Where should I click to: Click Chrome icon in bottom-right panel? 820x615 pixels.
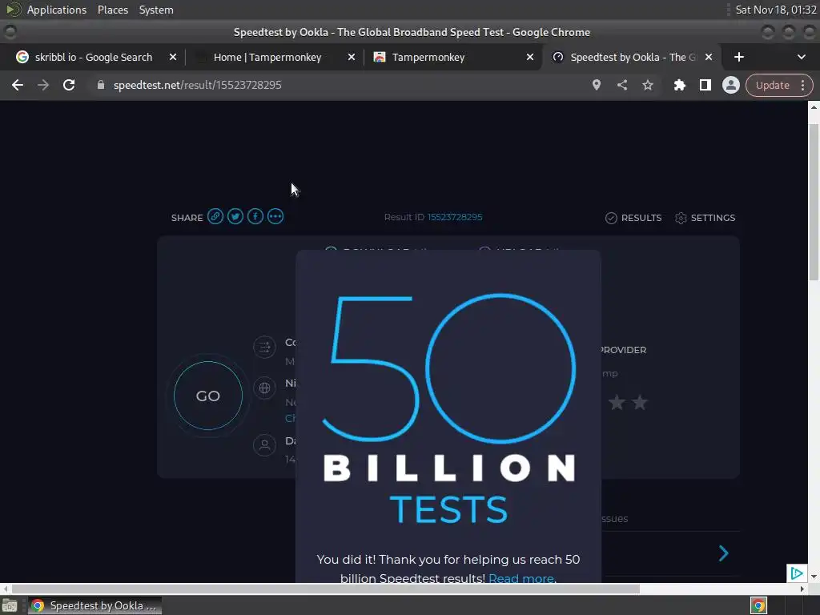(758, 605)
